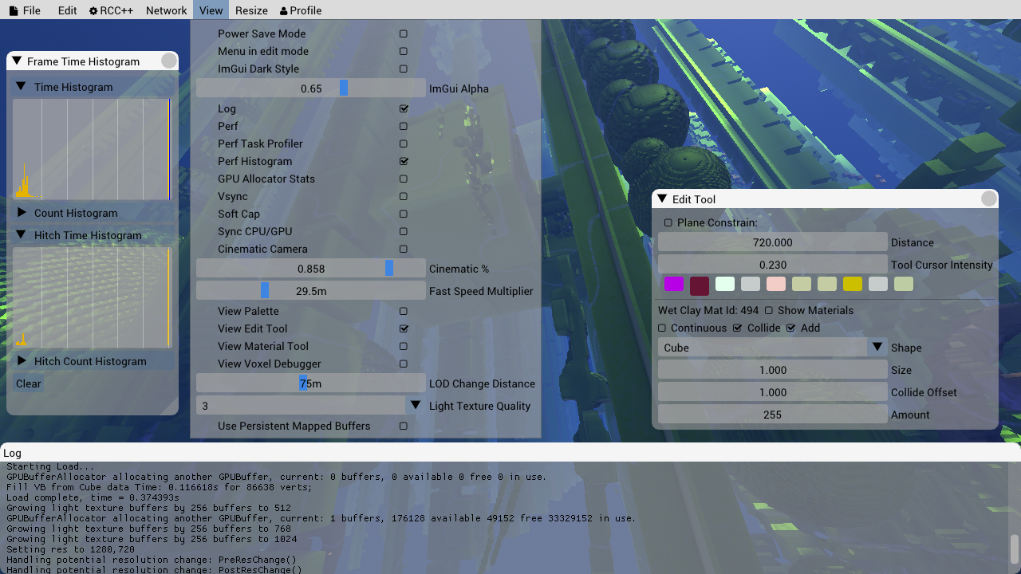The image size is (1021, 574).
Task: Expand the Hitch Count Histogram section
Action: click(x=22, y=361)
